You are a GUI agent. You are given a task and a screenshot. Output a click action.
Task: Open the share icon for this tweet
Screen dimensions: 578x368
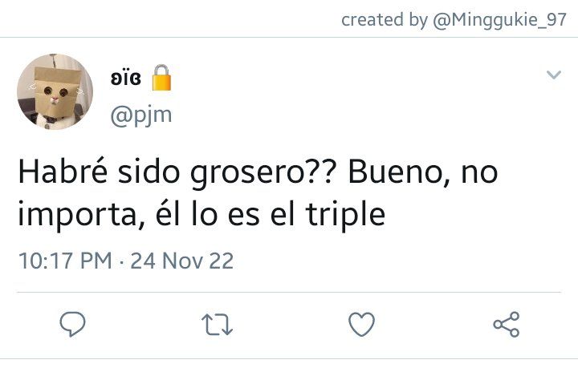coord(507,324)
